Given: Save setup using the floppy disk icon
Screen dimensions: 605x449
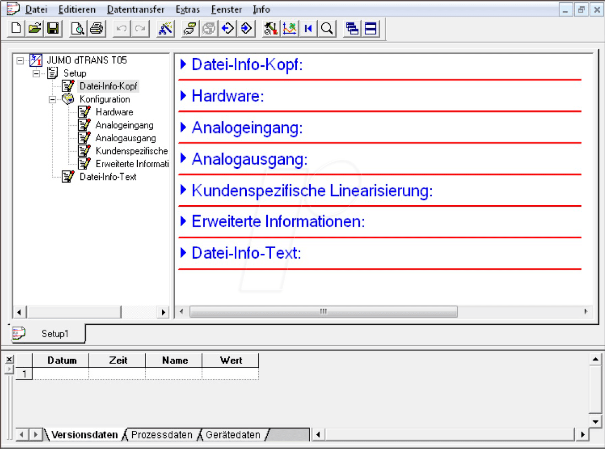Looking at the screenshot, I should coord(53,29).
